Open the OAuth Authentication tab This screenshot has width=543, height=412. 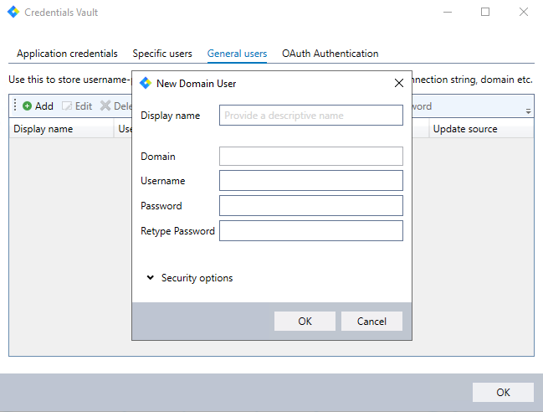pos(330,54)
